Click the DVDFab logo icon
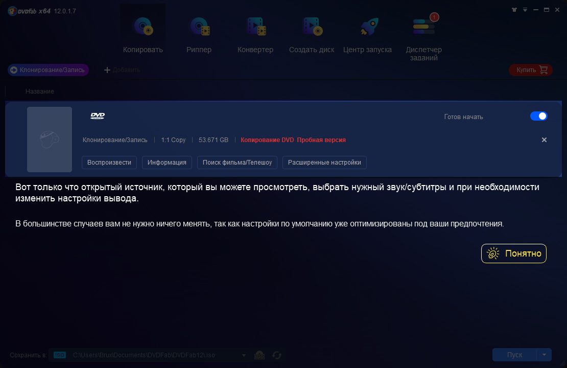The width and height of the screenshot is (567, 368). (13, 11)
